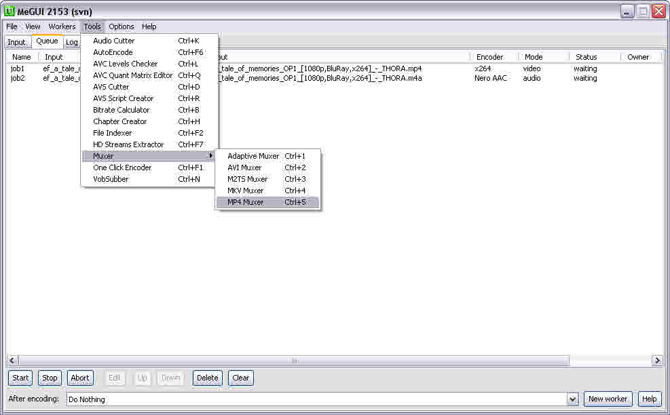Sort by the Status column header
Viewport: 670px width, 415px height.
point(595,57)
